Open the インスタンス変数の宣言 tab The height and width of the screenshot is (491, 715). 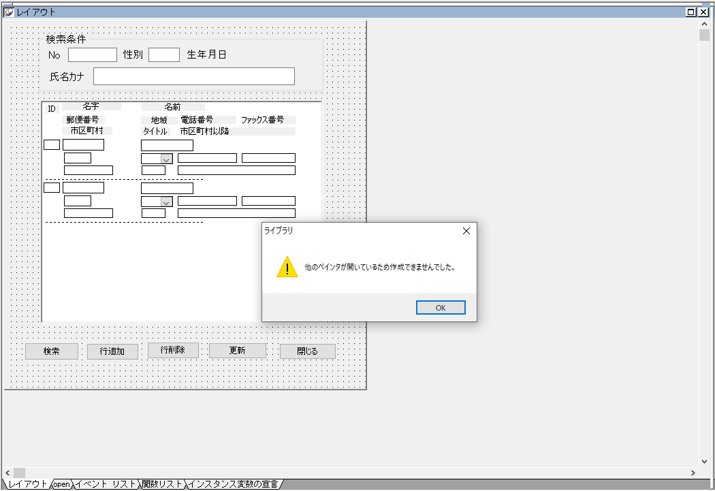pyautogui.click(x=233, y=484)
